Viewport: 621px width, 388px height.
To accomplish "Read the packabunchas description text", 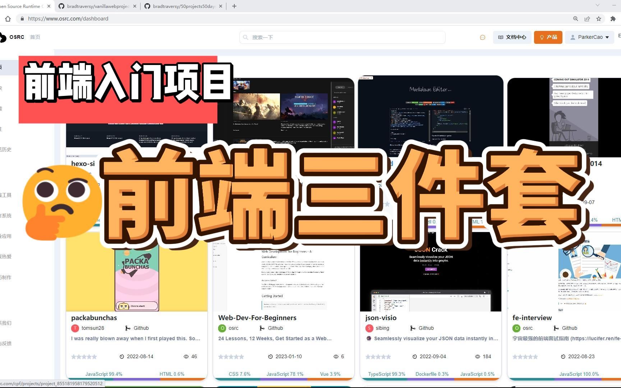I will click(135, 338).
